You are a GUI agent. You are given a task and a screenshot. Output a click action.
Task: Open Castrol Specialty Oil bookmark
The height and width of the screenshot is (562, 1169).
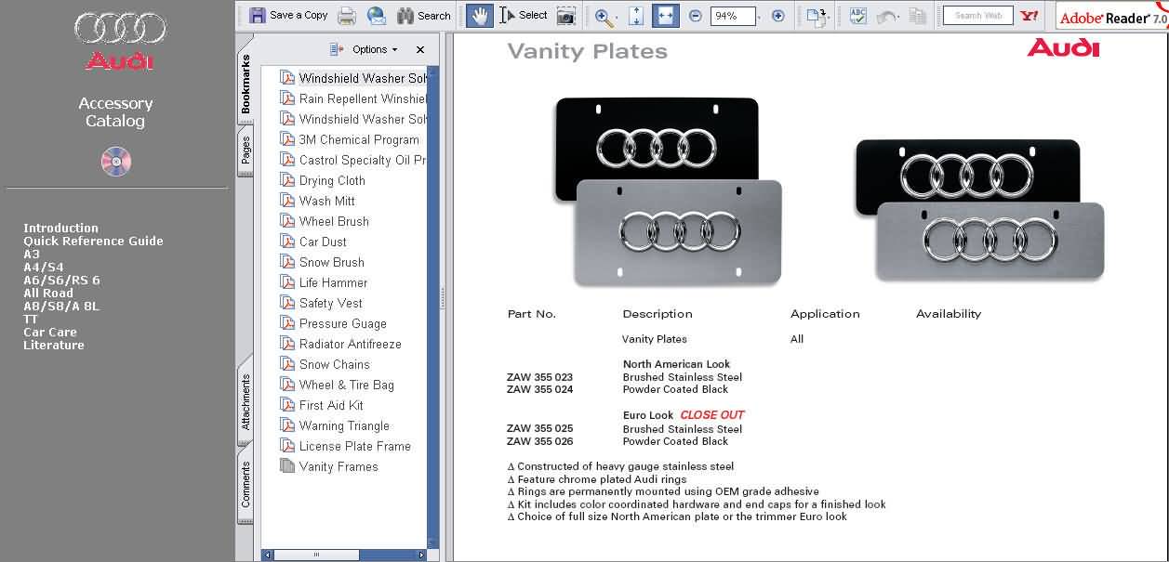[x=363, y=160]
